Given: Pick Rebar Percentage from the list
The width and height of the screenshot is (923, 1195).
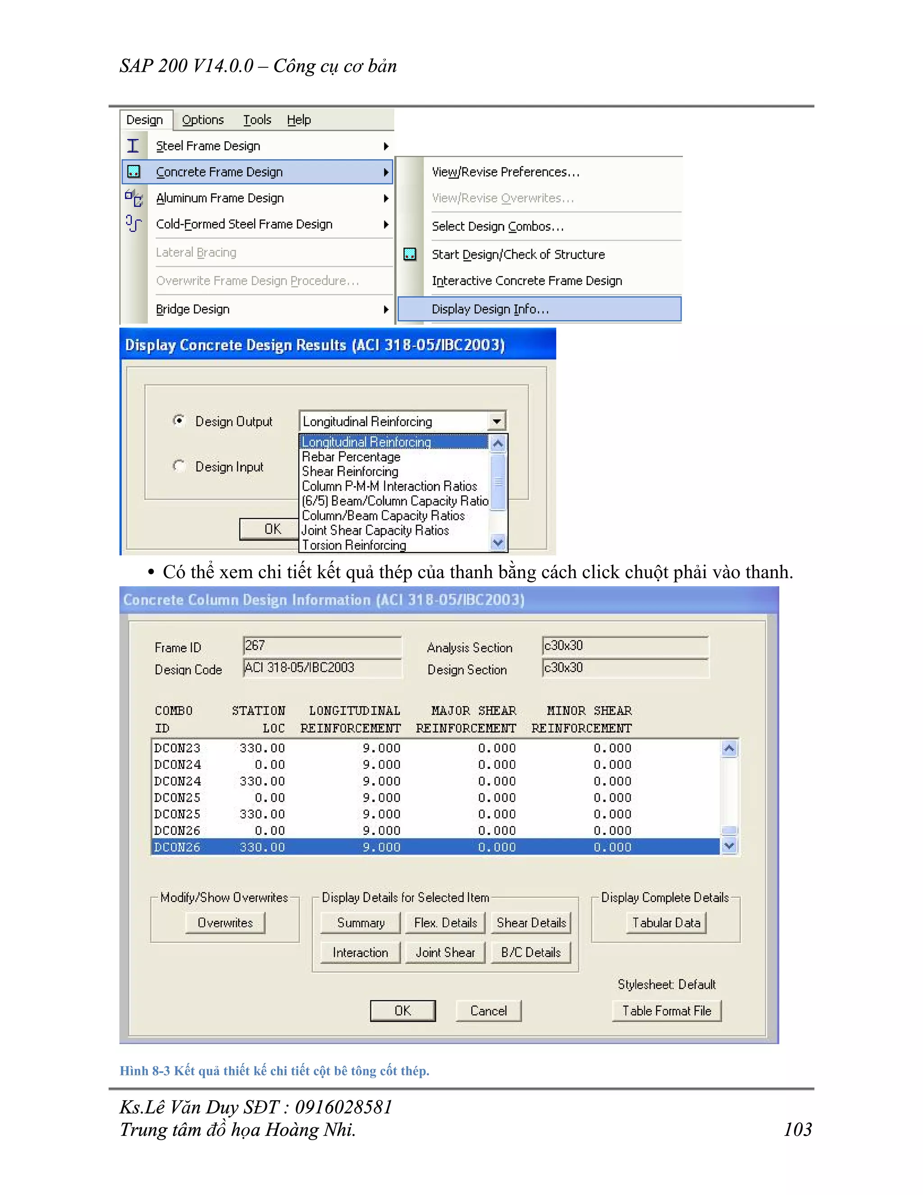Looking at the screenshot, I should [x=394, y=457].
